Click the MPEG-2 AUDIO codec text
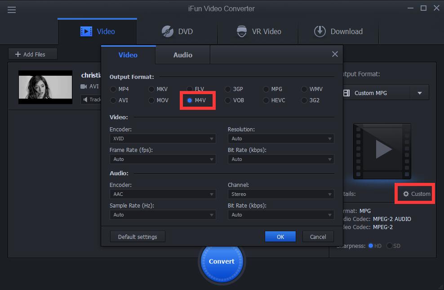Image resolution: width=444 pixels, height=290 pixels. 392,219
